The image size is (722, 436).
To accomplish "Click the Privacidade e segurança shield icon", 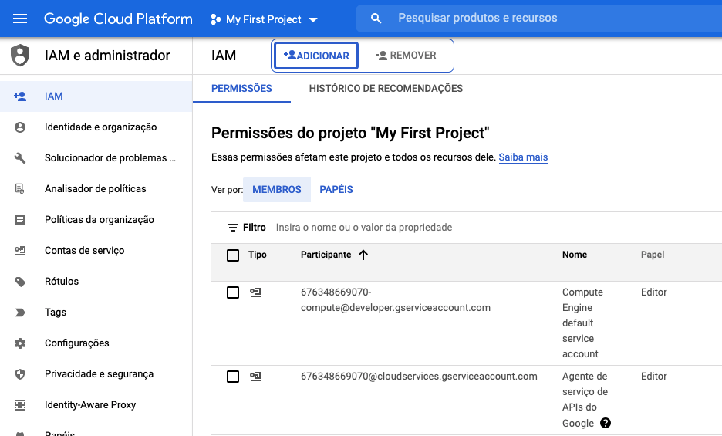I will point(20,374).
